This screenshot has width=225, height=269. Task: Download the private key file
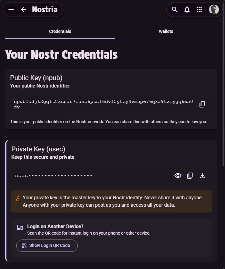coord(202,176)
